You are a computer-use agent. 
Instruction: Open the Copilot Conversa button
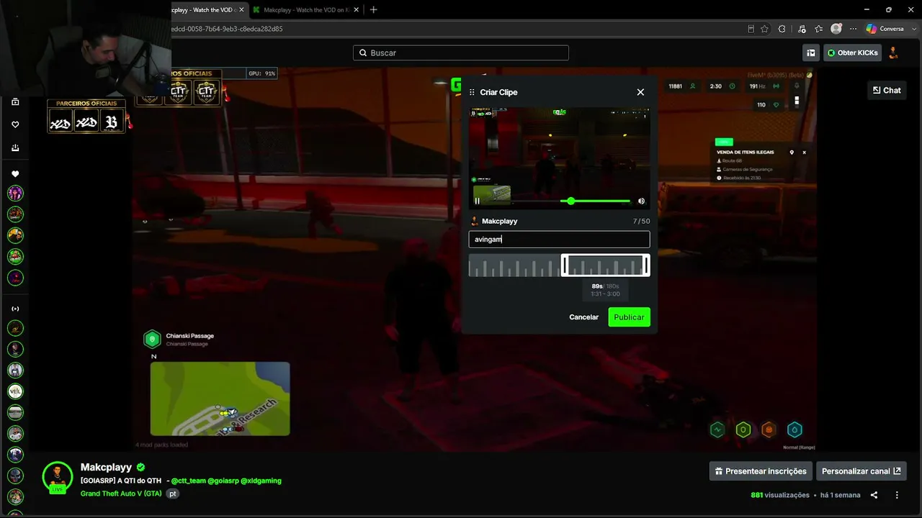(885, 29)
